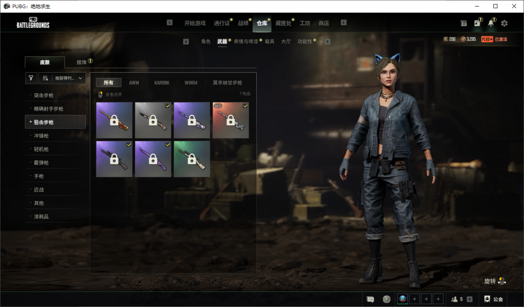Screen dimensions: 524x307
Task: Open the 精确射手步枪 category
Action: tap(55, 109)
